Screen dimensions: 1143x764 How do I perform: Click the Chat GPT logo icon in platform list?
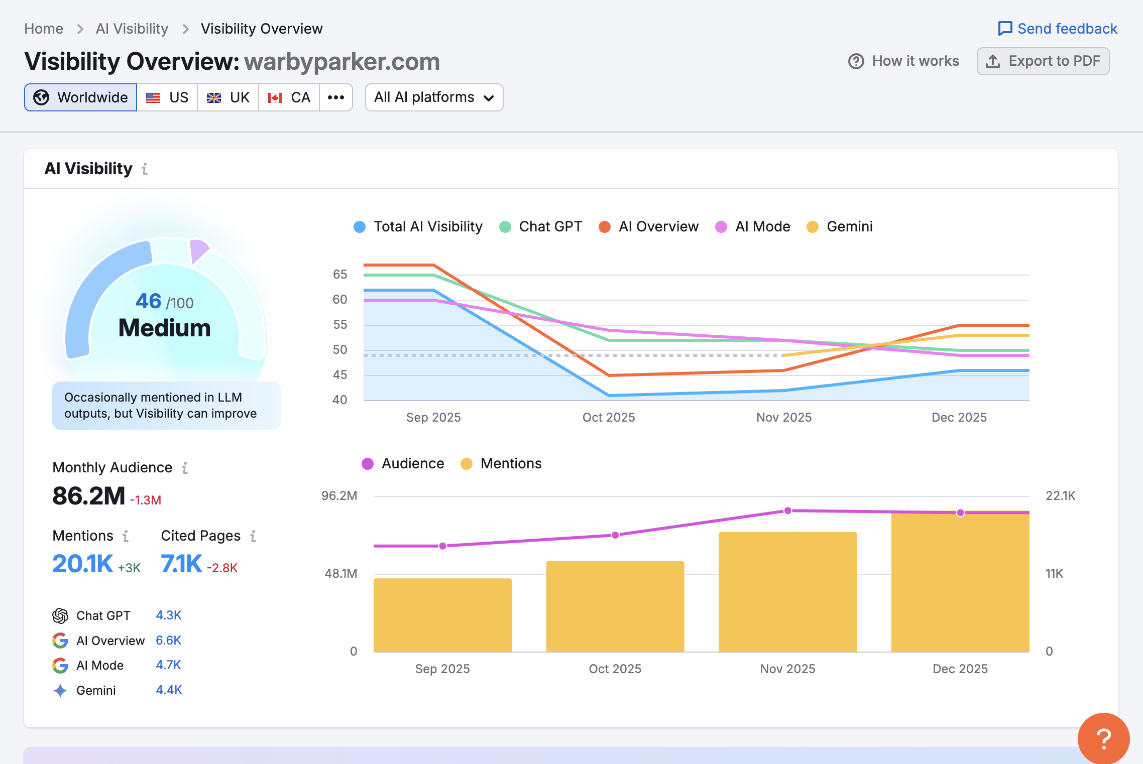pyautogui.click(x=60, y=615)
